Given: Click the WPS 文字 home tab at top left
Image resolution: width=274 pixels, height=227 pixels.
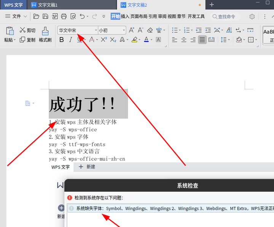Looking at the screenshot, I should [13, 5].
